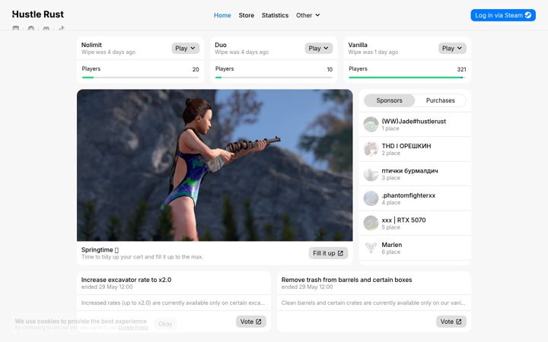
Task: Open the Cookie Policy link
Action: 133,328
